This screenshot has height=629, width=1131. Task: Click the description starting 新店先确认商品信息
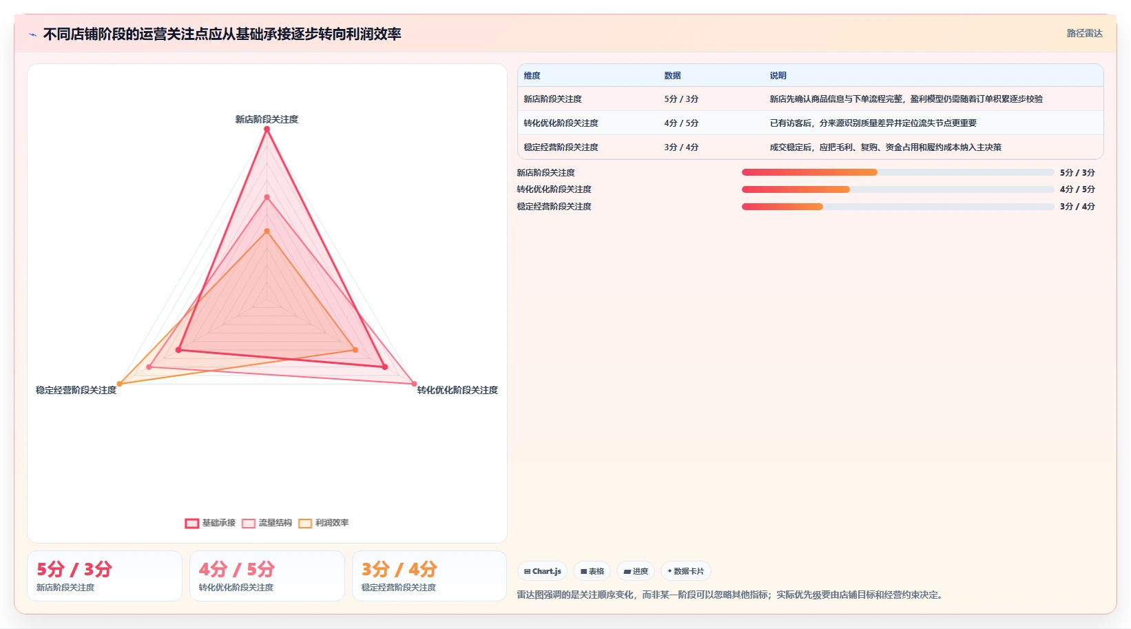pos(906,99)
